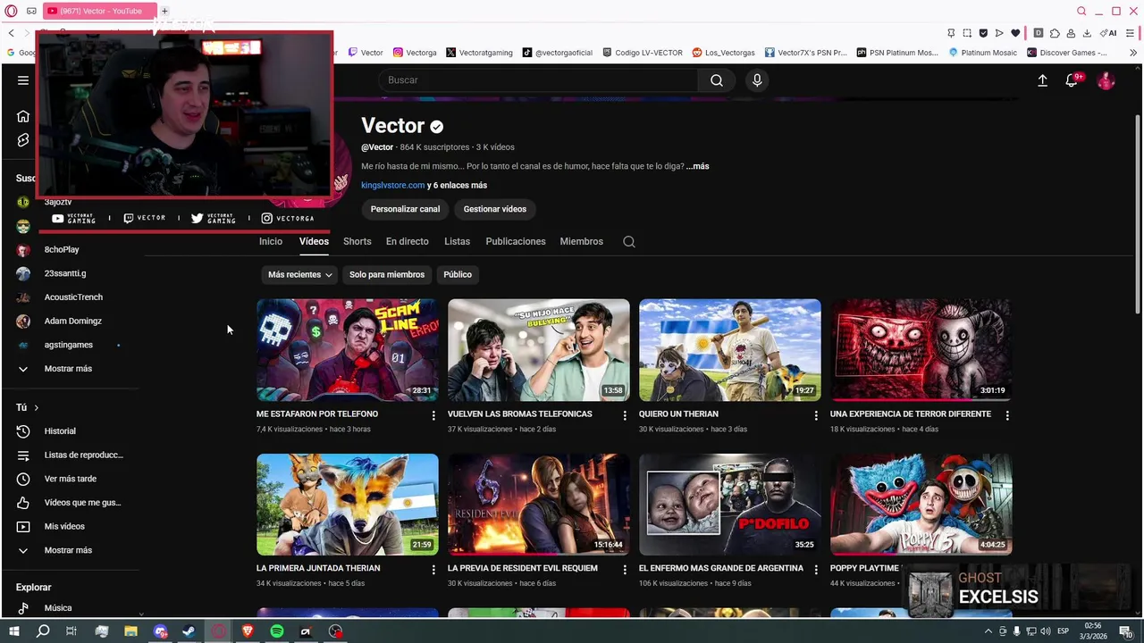Open ME ESTAFARON POR TELEFONO thumbnail
Image resolution: width=1144 pixels, height=643 pixels.
[x=348, y=350]
